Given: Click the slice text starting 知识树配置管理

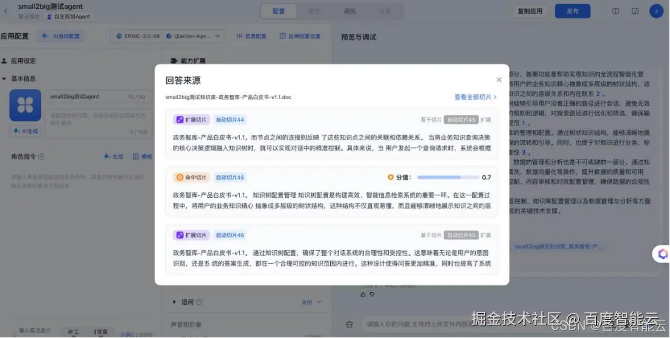Looking at the screenshot, I should coord(332,201).
